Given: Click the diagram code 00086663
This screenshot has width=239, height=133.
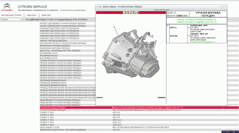Looking at the screenshot, I should click(161, 97).
